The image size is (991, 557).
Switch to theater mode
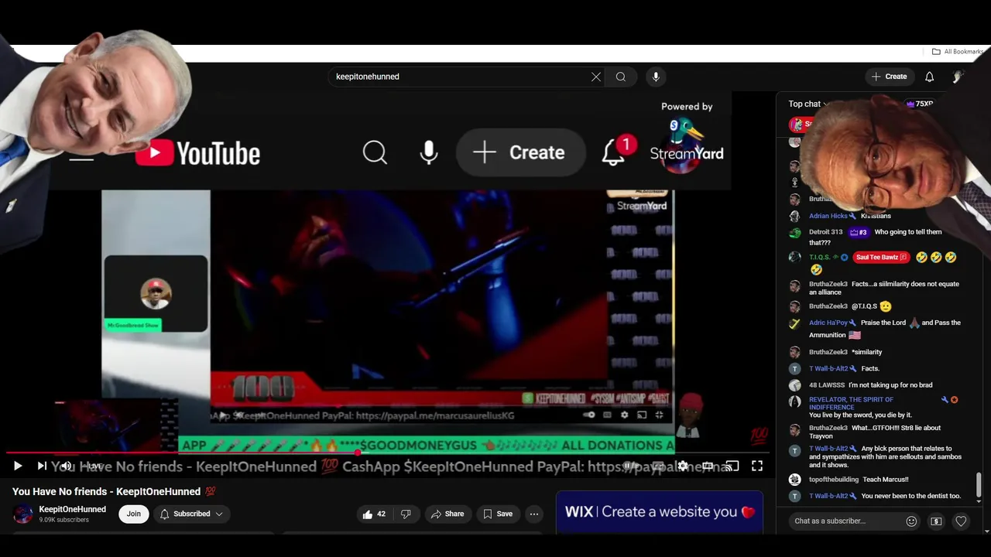[x=708, y=466]
